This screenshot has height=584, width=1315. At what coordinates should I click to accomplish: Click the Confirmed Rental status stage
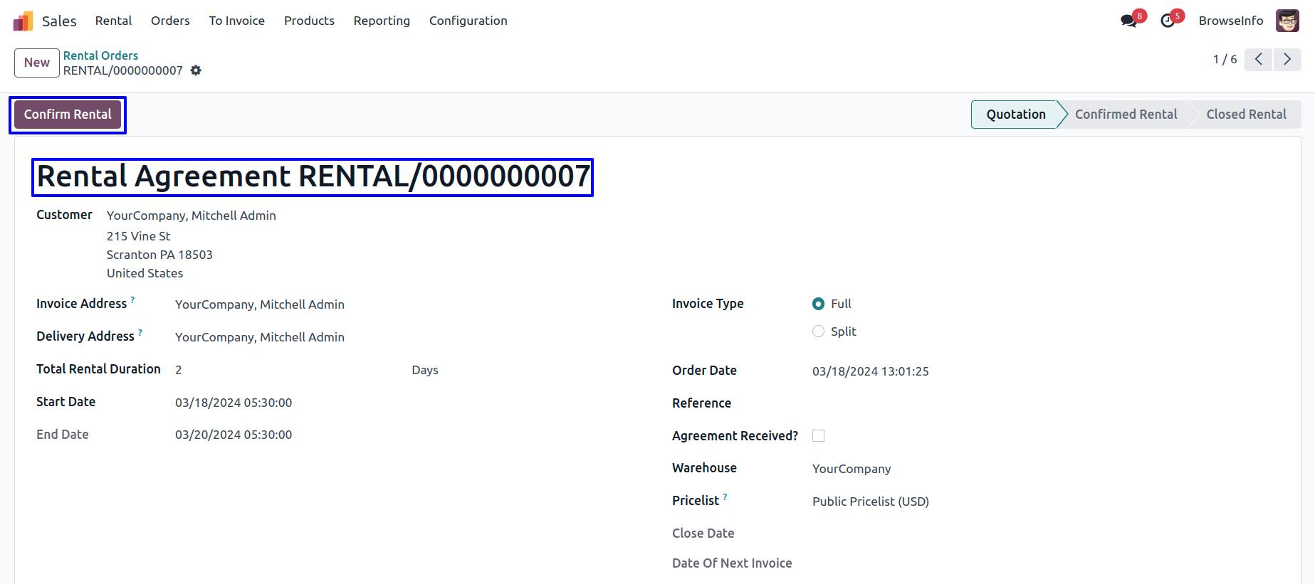point(1125,115)
